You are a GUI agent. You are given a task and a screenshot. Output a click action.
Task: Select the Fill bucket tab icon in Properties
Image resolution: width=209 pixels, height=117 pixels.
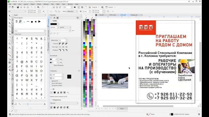tap(54, 18)
